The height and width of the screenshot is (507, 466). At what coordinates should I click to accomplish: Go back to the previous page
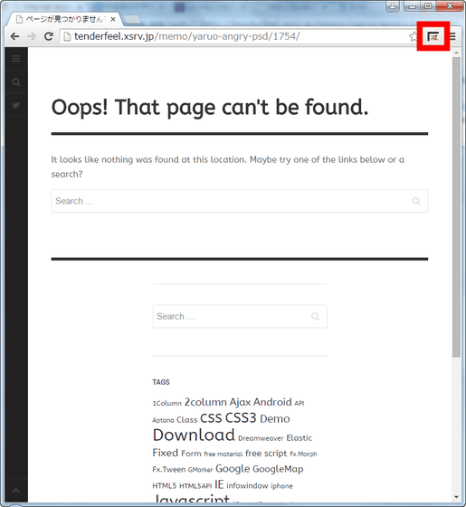(14, 36)
